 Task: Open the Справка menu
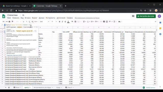(x=70, y=18)
